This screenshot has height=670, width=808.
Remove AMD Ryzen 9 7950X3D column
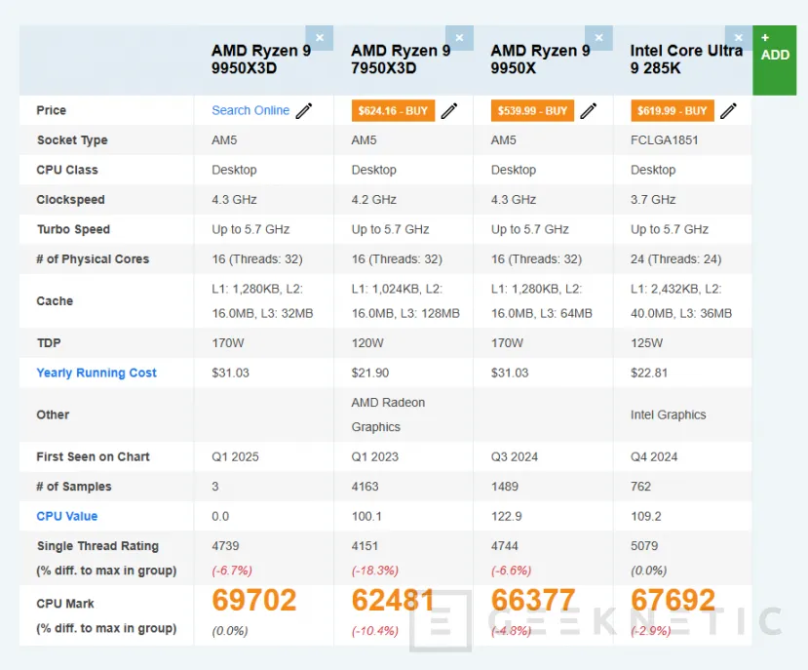(x=459, y=38)
